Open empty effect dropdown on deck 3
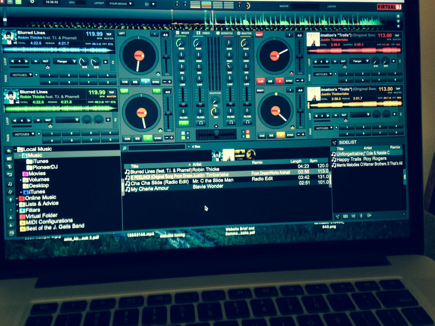Image resolution: width=435 pixels, height=326 pixels. click(x=67, y=120)
